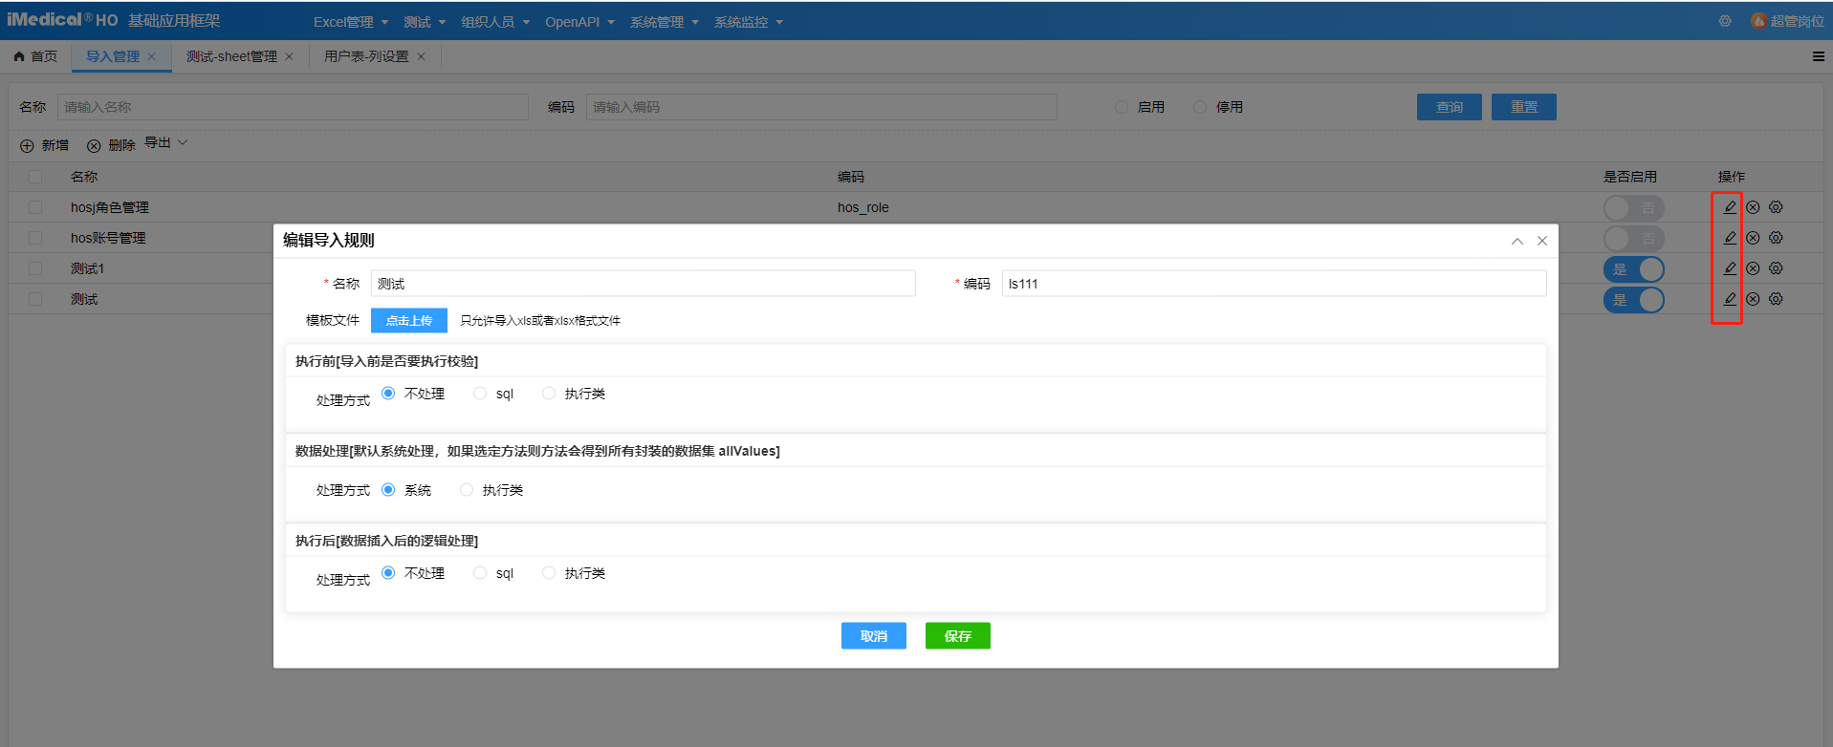Select 执行类 radio under 执行前 section
The height and width of the screenshot is (747, 1833).
pyautogui.click(x=549, y=394)
